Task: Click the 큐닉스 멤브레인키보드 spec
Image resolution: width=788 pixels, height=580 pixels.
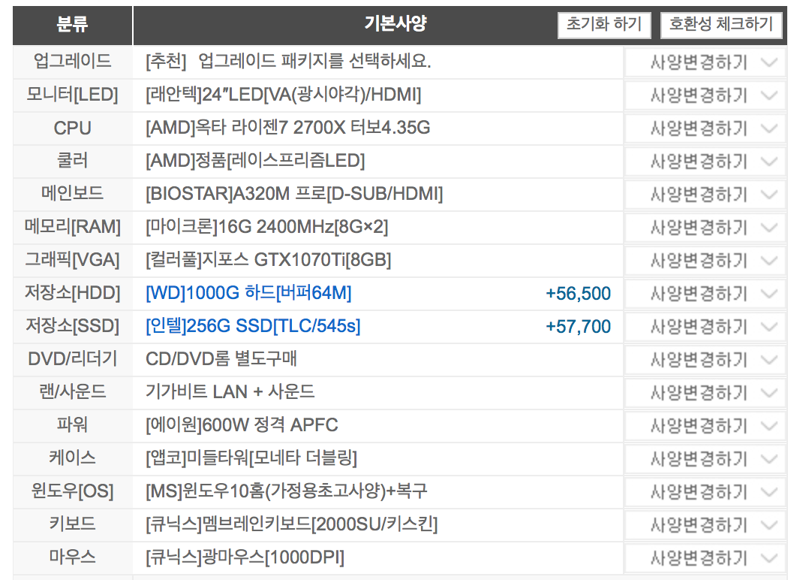Action: [x=291, y=524]
